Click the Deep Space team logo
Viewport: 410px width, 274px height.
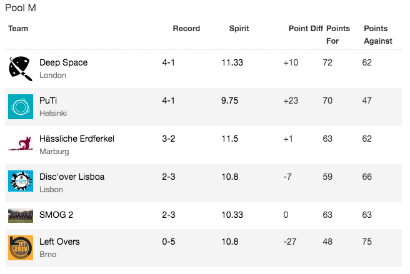pyautogui.click(x=21, y=69)
